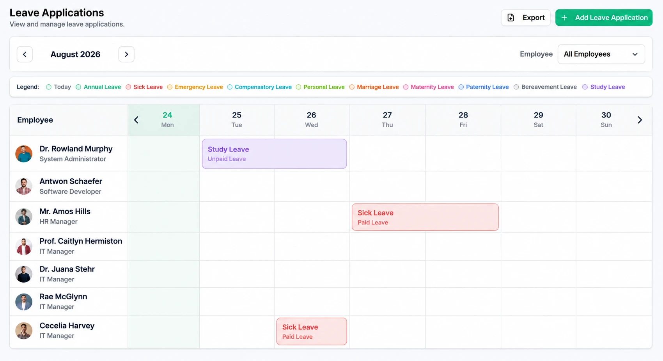Select the 25 Tue column header
This screenshot has width=663, height=361.
pyautogui.click(x=237, y=120)
